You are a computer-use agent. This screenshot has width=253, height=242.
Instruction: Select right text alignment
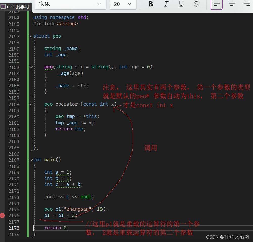[247, 4]
